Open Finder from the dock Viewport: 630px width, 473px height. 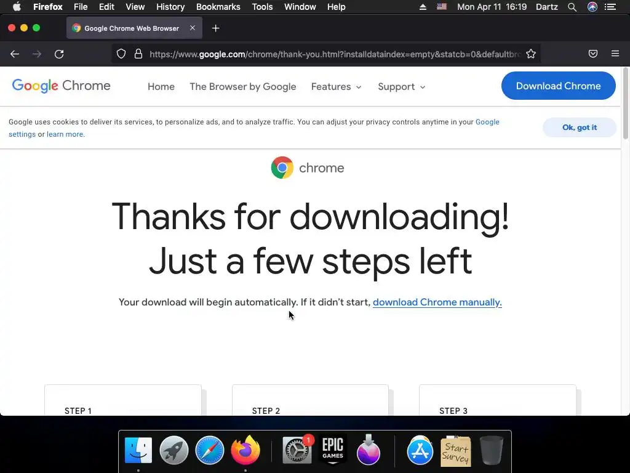coord(138,450)
